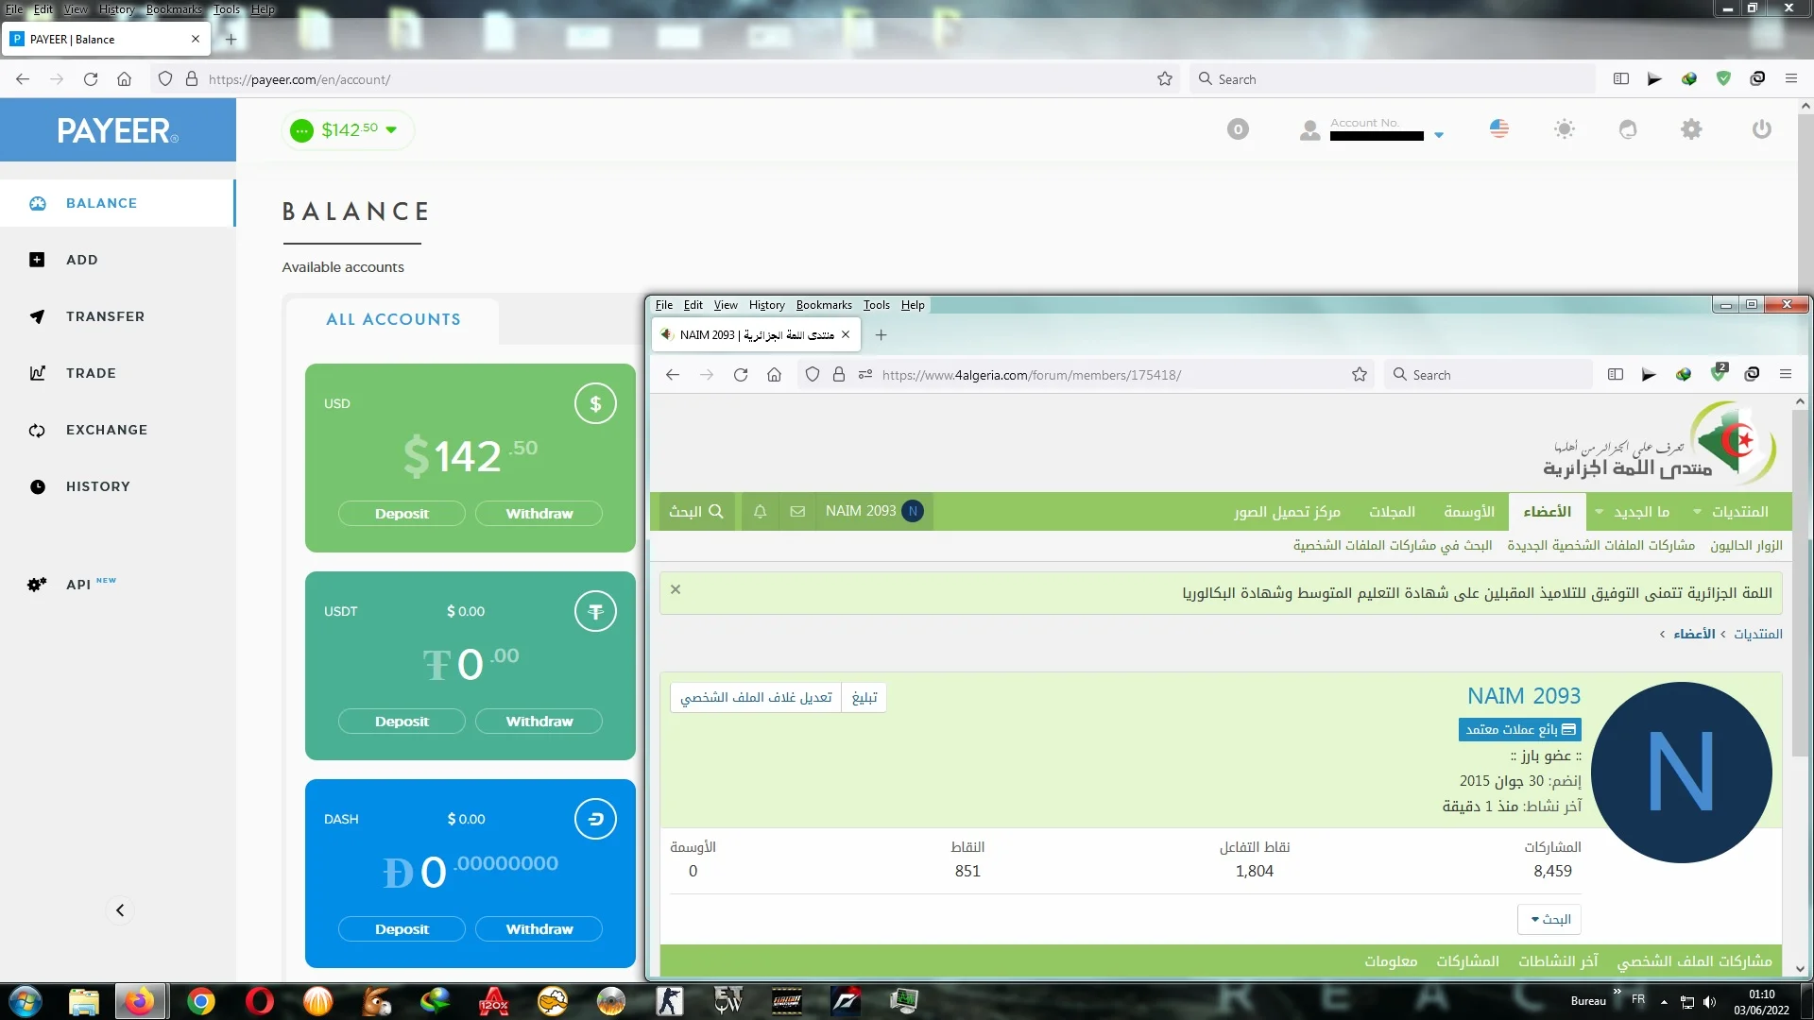The width and height of the screenshot is (1814, 1020).
Task: Click the USDT Tether coin icon
Action: (595, 611)
